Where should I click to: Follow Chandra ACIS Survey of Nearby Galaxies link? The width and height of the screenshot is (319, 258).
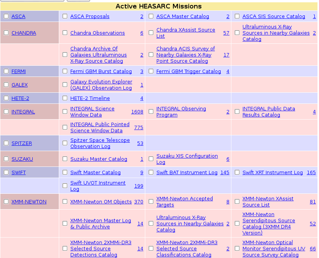pyautogui.click(x=186, y=55)
